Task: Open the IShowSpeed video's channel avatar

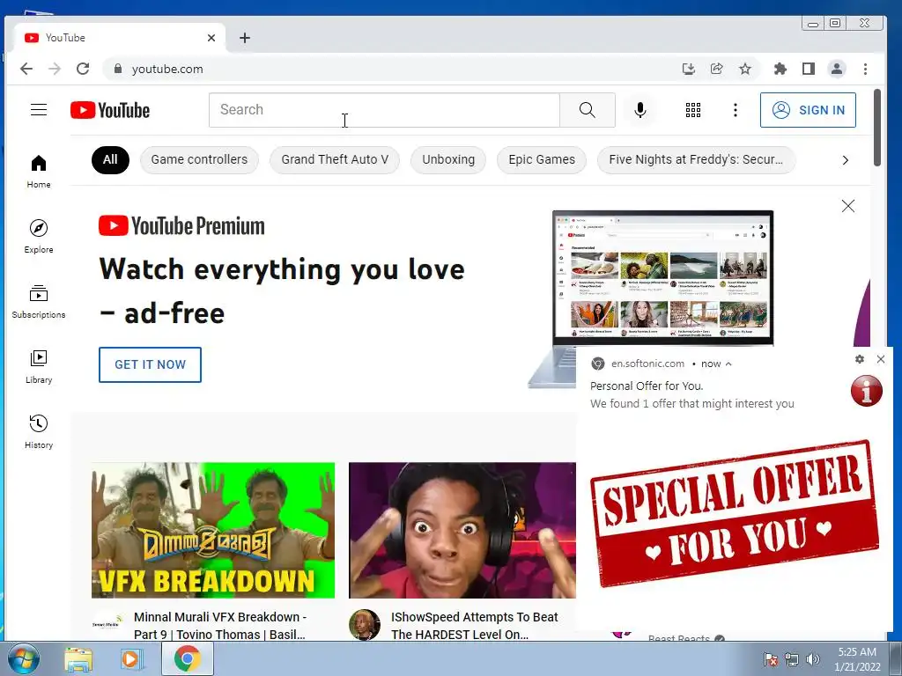Action: (365, 625)
